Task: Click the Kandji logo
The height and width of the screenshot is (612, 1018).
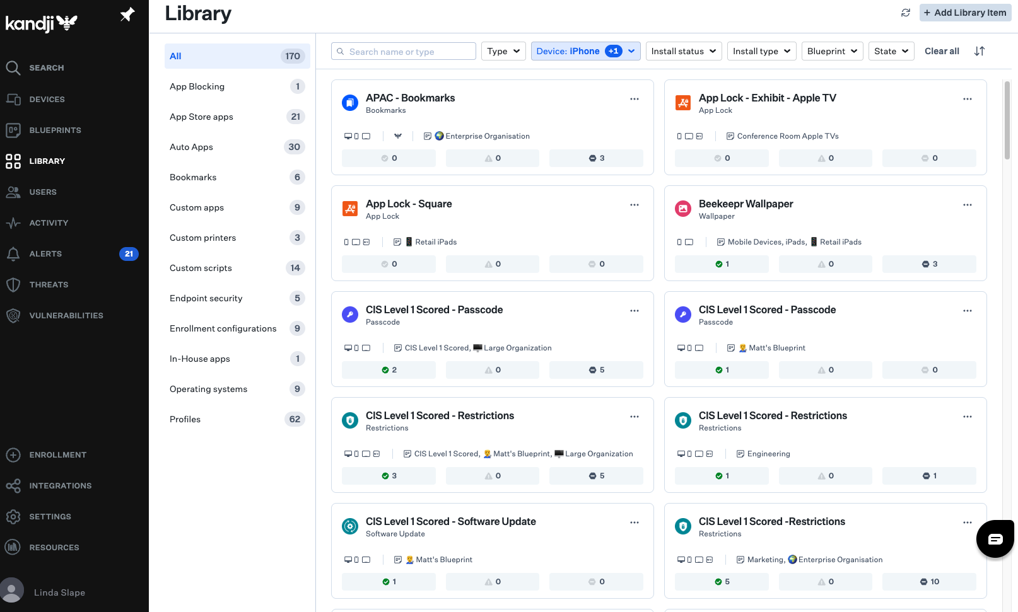Action: point(42,23)
